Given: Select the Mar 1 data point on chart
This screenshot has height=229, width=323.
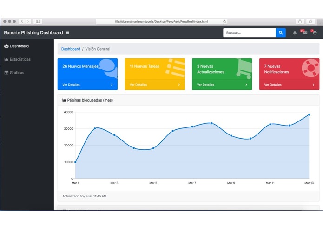Looking at the screenshot, I should pyautogui.click(x=75, y=162).
